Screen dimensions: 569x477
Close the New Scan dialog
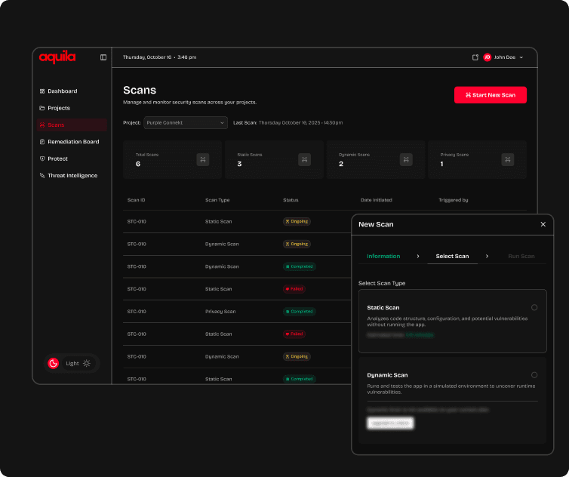(x=543, y=224)
